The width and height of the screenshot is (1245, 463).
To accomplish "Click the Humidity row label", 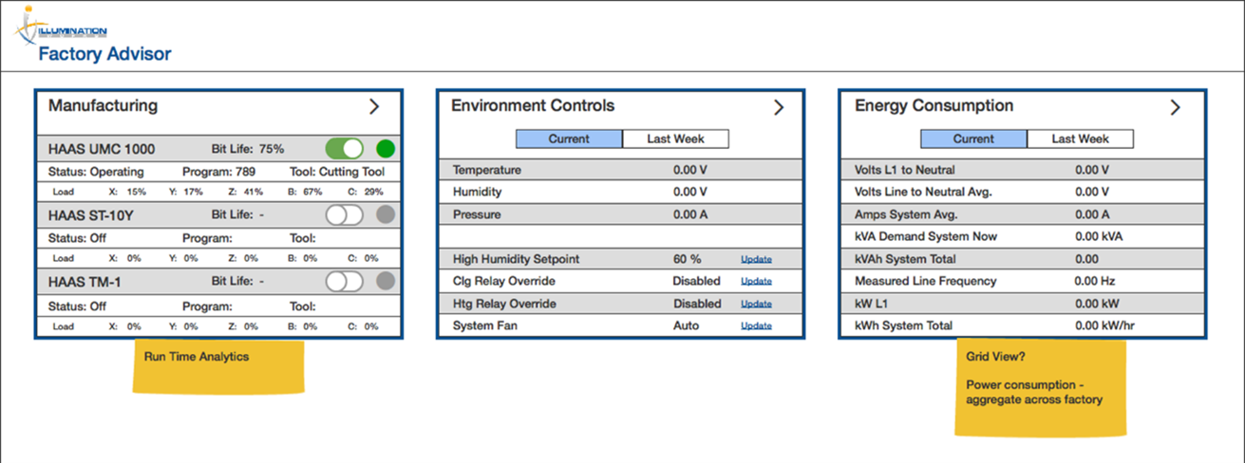I will click(477, 192).
